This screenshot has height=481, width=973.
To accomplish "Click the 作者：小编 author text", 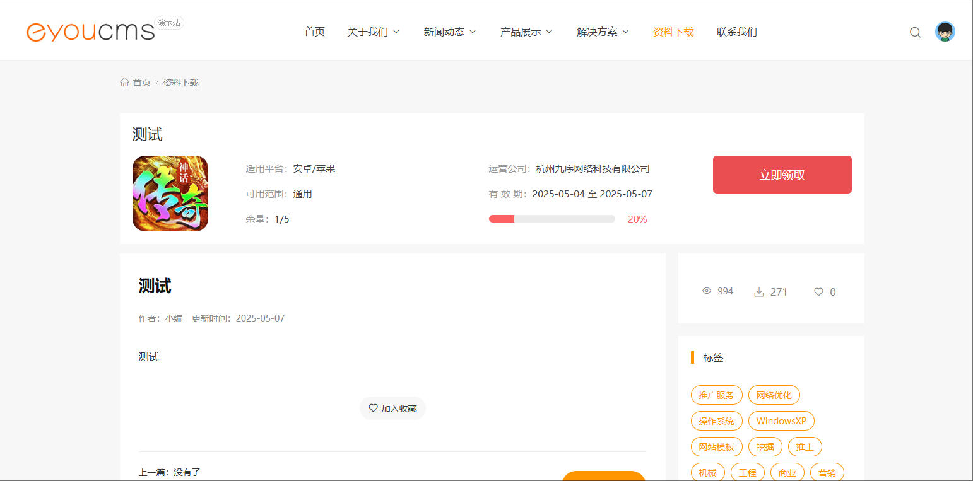I will (160, 318).
